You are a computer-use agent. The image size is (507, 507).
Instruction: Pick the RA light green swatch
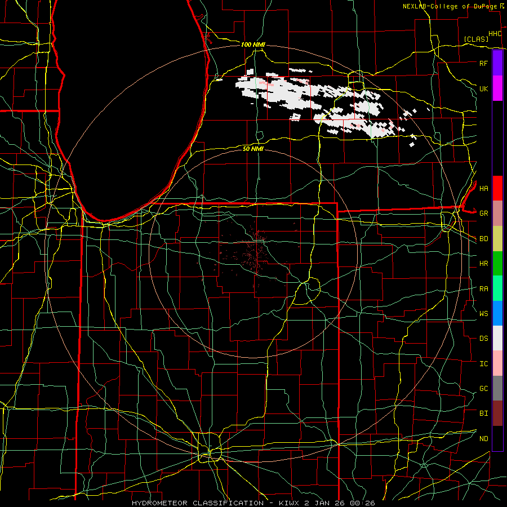497,288
